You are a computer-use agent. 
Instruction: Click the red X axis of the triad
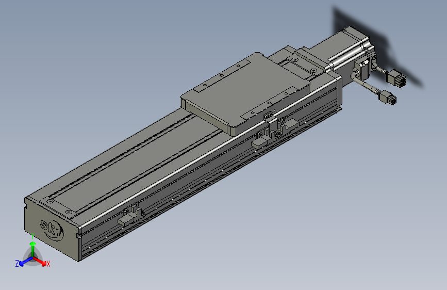point(42,262)
